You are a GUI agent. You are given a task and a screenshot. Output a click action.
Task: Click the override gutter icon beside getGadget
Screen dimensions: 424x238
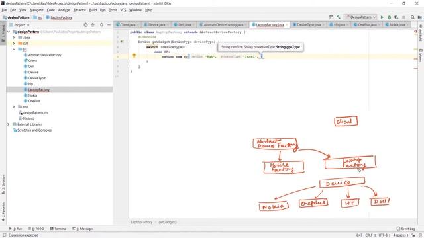(x=122, y=42)
